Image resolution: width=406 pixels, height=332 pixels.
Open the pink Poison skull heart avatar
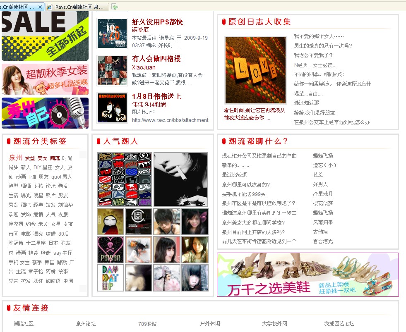111,250
